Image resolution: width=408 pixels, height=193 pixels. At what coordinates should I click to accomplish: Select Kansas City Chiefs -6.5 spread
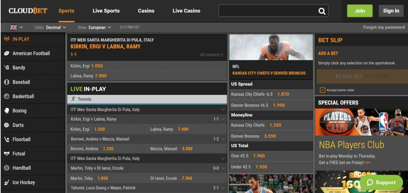click(x=271, y=94)
